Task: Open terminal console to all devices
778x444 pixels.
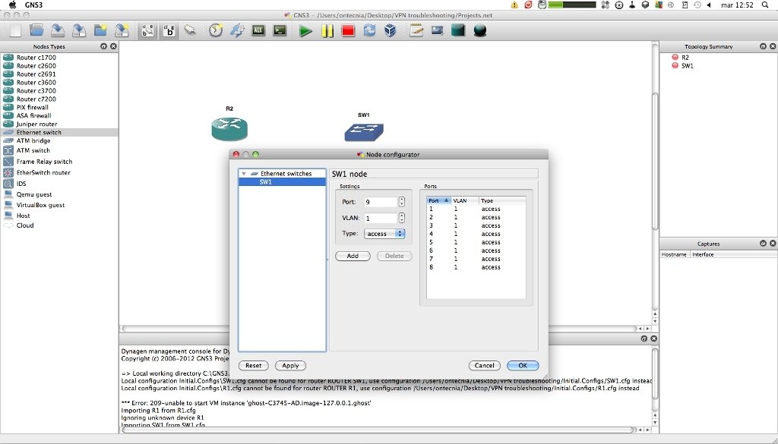Action: click(x=280, y=30)
